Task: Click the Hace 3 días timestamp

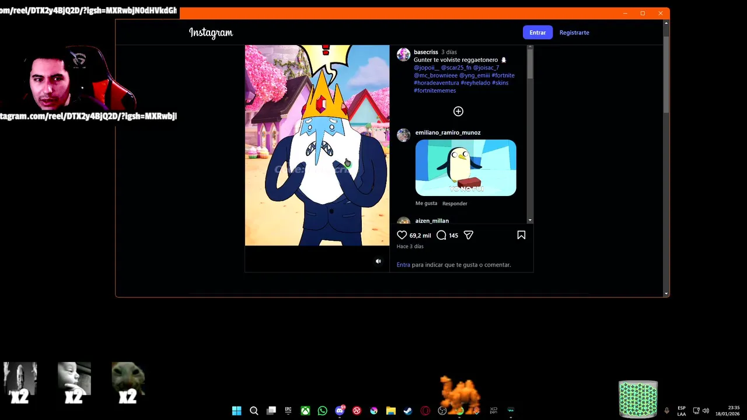Action: [410, 247]
